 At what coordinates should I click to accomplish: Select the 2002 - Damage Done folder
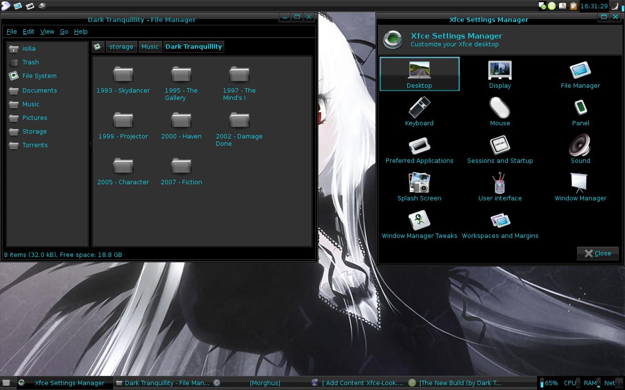pyautogui.click(x=239, y=129)
